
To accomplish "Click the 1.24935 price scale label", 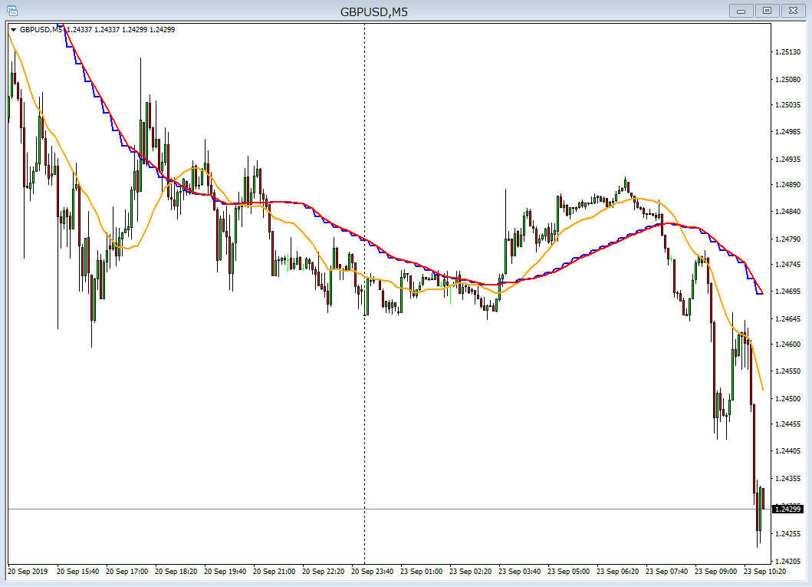I will coord(787,159).
